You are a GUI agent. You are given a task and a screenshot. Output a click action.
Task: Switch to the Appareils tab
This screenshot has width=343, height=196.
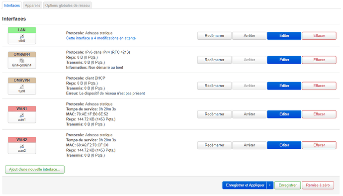click(32, 5)
